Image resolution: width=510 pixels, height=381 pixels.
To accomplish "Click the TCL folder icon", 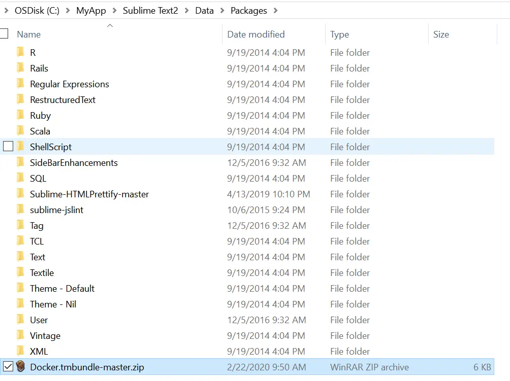I will coord(20,241).
